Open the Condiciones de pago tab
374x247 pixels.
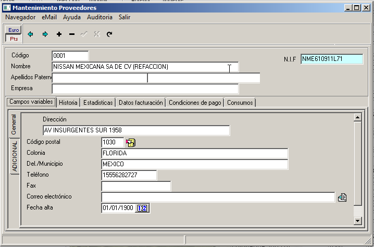point(195,103)
